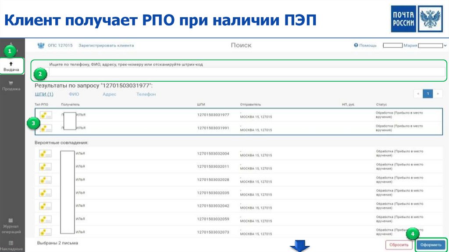Click the Выбраны 2 письма status text
Viewport: 449px width, 252px height.
click(x=57, y=243)
